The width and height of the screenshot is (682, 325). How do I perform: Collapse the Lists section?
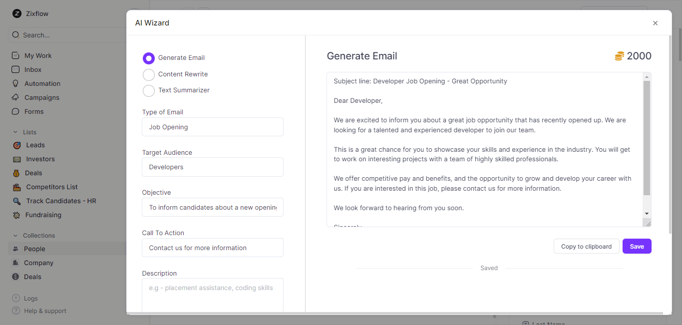click(x=16, y=132)
